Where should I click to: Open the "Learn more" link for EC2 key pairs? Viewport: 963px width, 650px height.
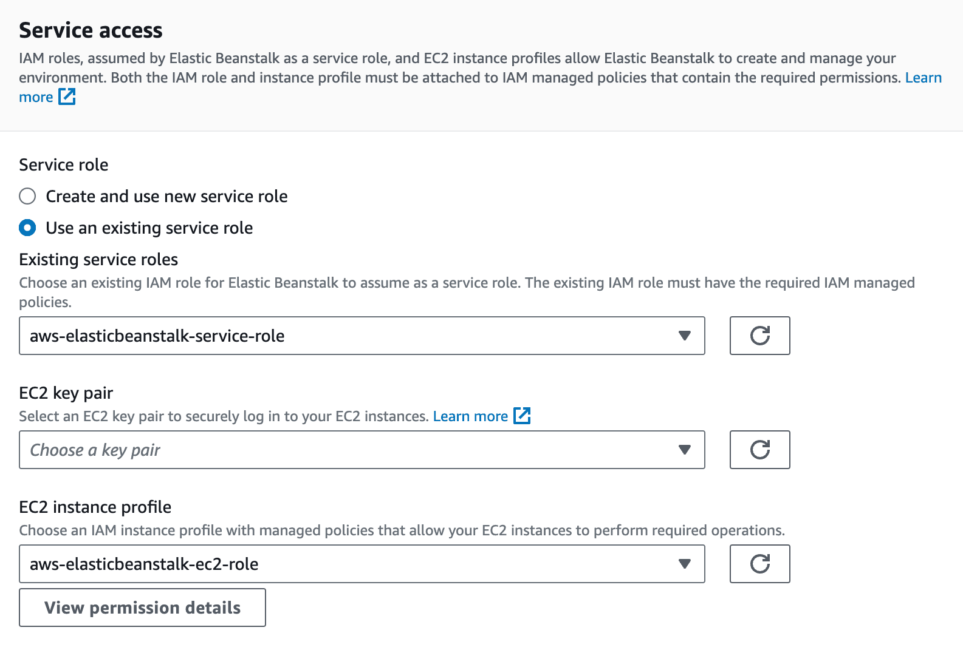(471, 416)
